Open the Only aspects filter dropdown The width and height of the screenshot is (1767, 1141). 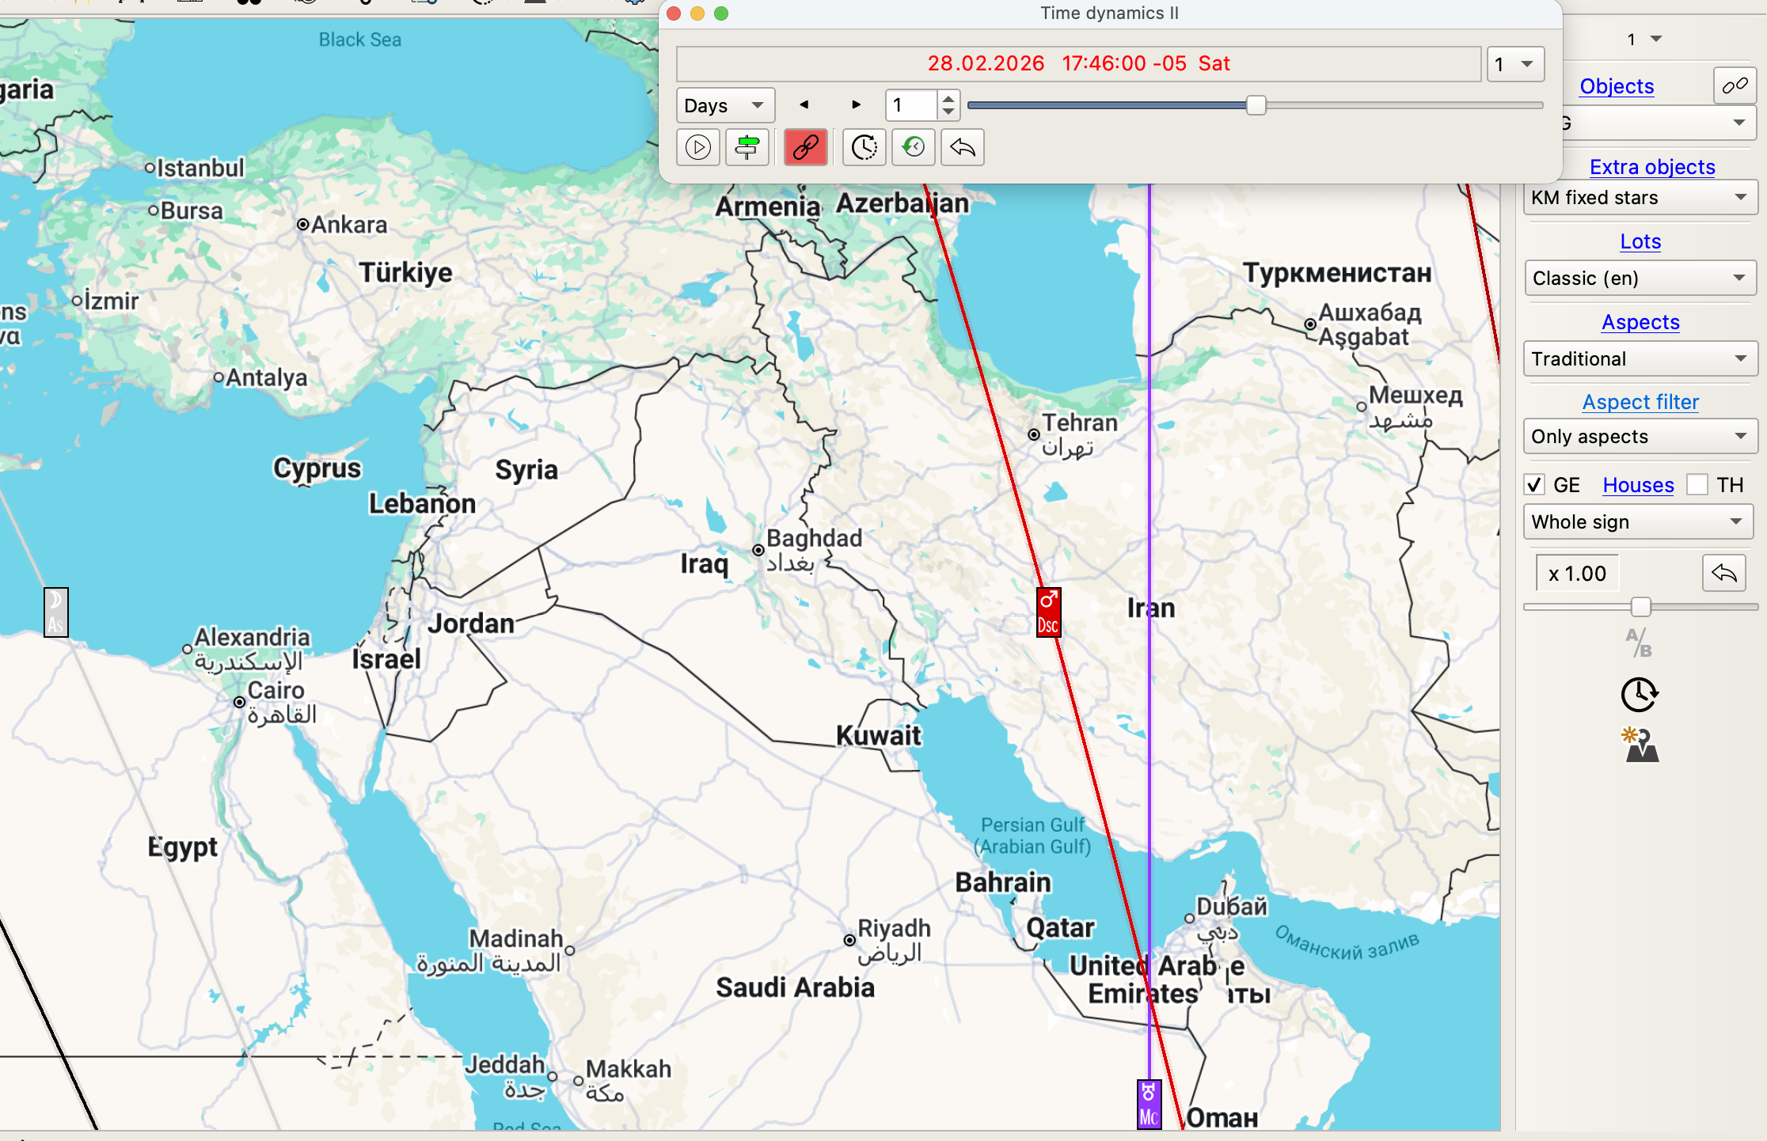click(1640, 436)
